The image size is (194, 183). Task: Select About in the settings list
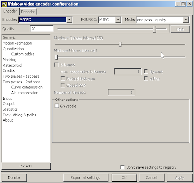coord(26,120)
